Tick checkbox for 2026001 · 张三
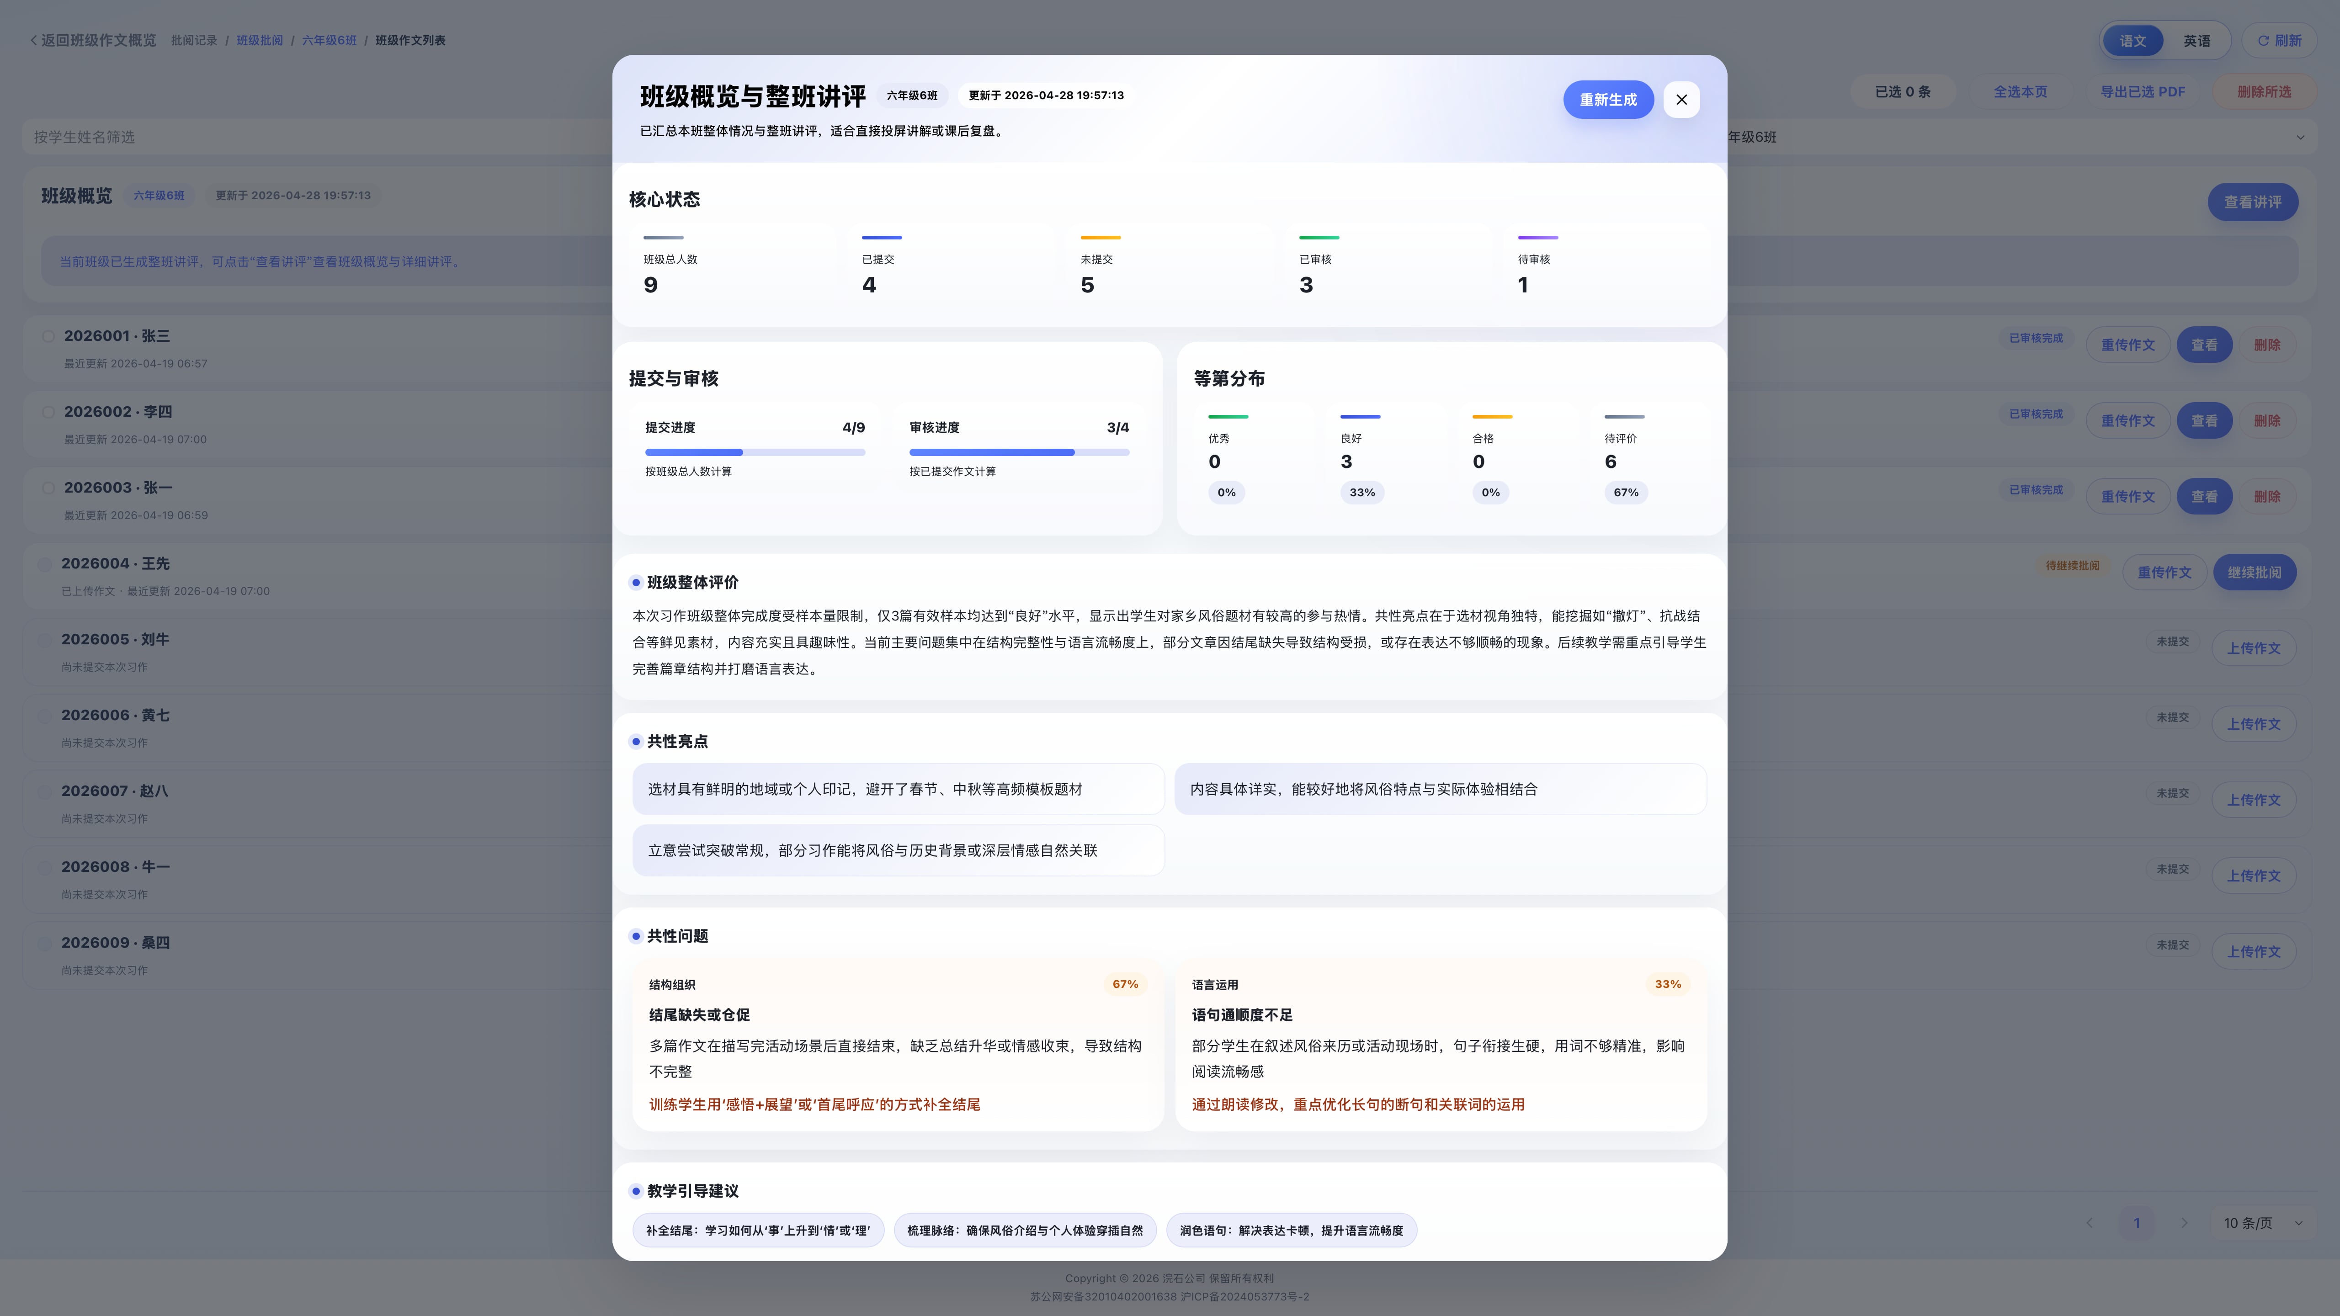Screen dimensions: 2340x1316 click(x=48, y=336)
